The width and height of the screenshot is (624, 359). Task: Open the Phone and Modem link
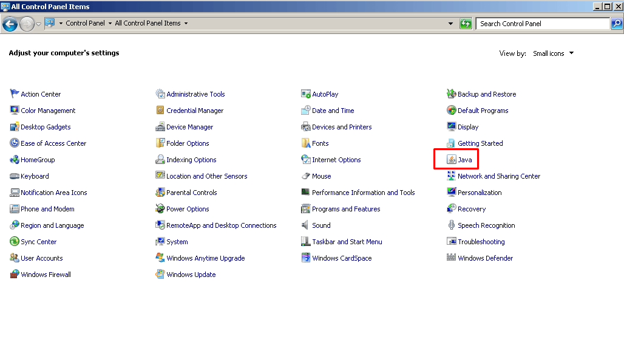(x=47, y=209)
